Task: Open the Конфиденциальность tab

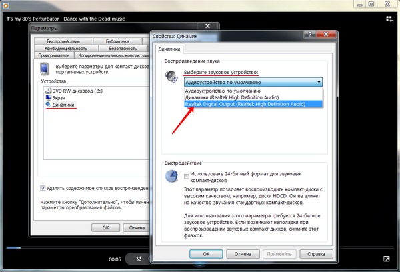Action: [66, 48]
